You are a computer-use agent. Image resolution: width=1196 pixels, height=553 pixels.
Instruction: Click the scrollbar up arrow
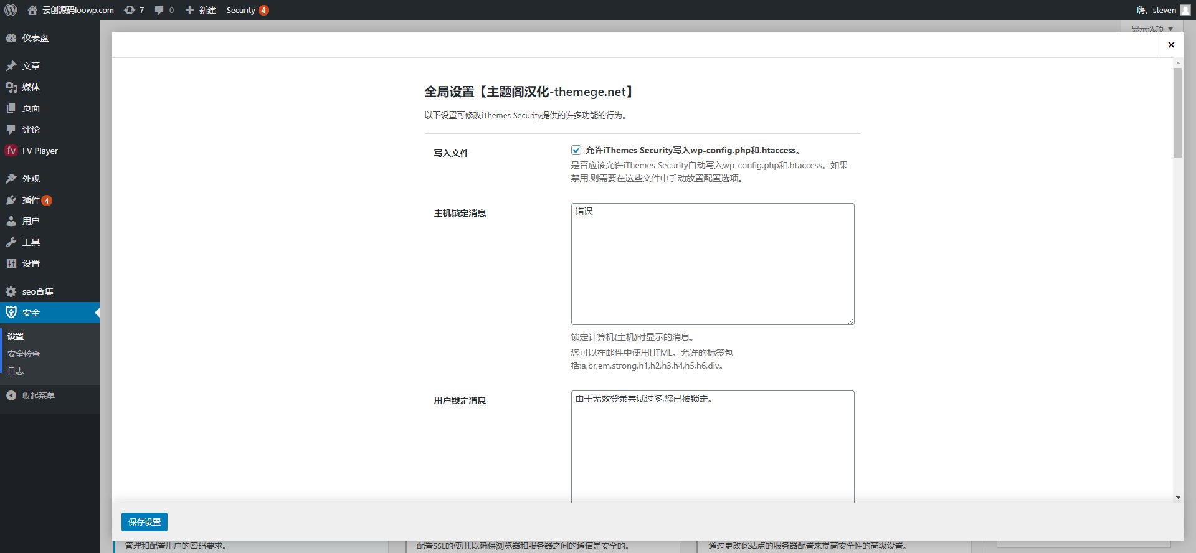click(x=1178, y=63)
